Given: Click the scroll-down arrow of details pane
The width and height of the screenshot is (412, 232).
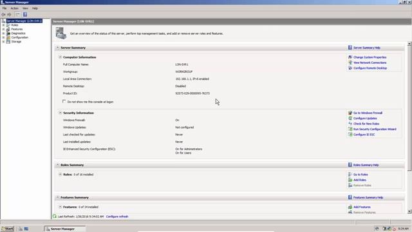Looking at the screenshot, I should [x=409, y=211].
